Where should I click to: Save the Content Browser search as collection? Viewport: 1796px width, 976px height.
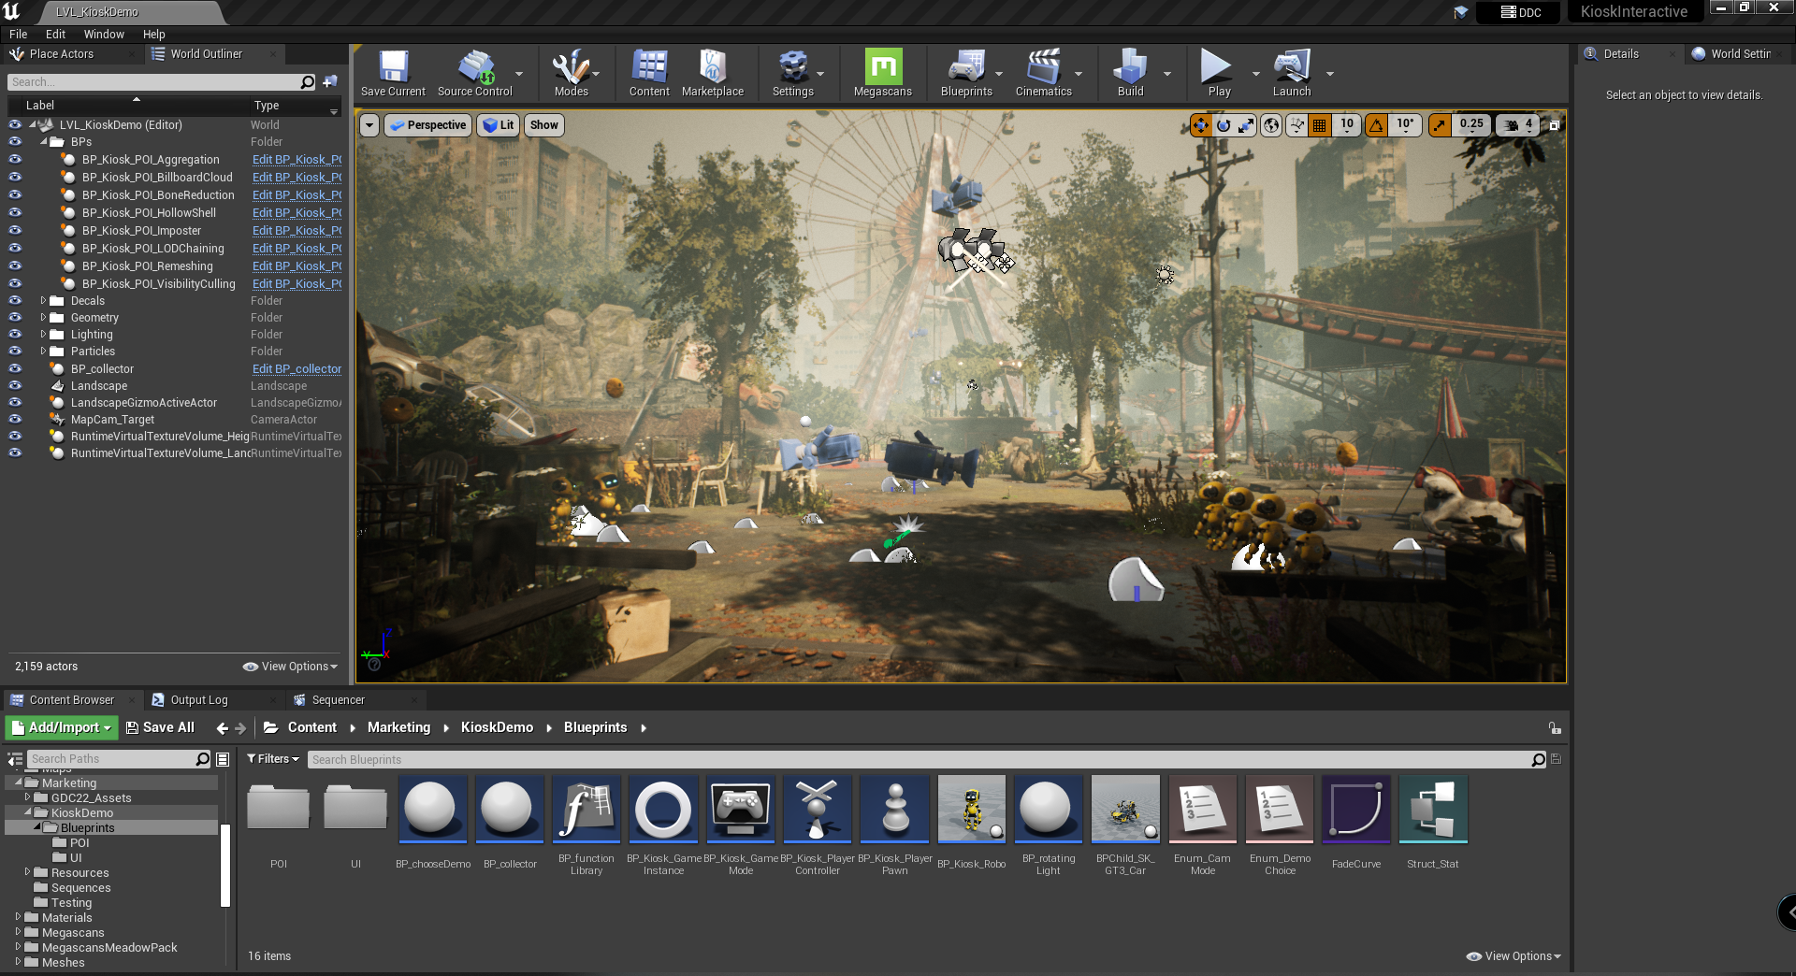[x=1557, y=759]
